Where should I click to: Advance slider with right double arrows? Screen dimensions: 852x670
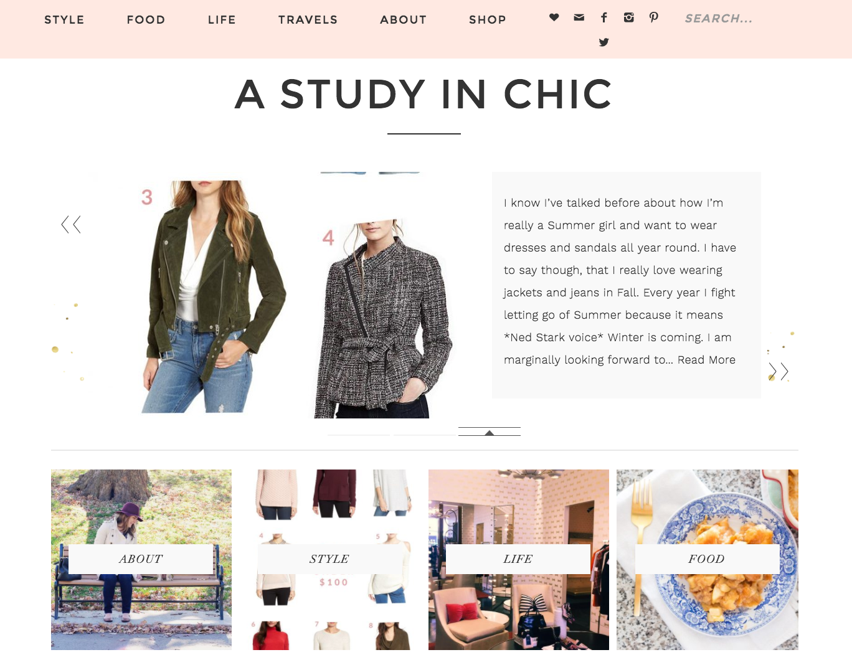pyautogui.click(x=779, y=372)
